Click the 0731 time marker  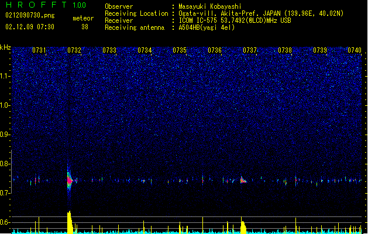[x=39, y=50]
